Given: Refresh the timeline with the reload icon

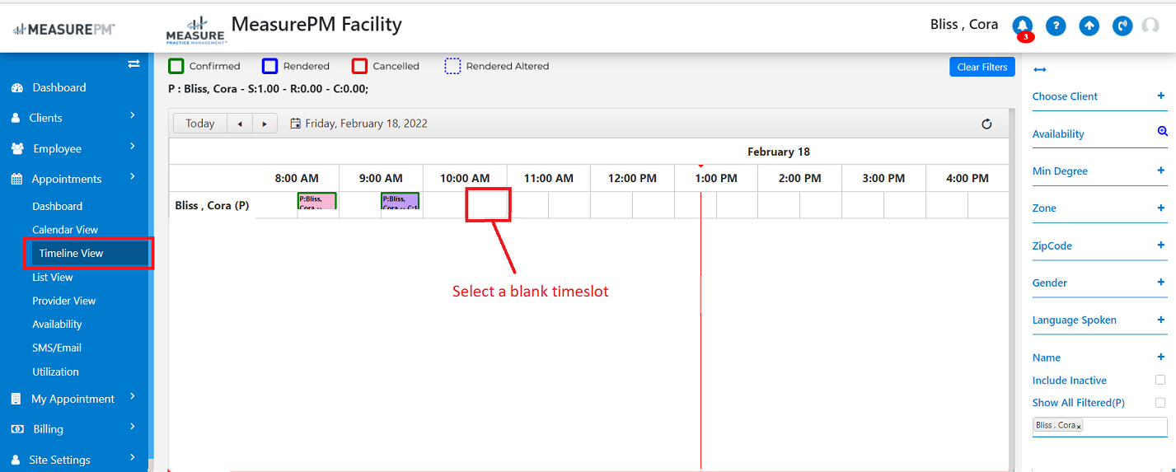Looking at the screenshot, I should pos(986,124).
